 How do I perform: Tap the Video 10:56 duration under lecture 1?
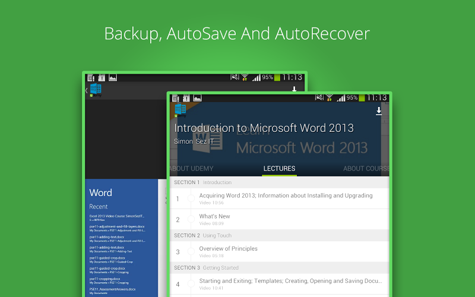click(211, 203)
